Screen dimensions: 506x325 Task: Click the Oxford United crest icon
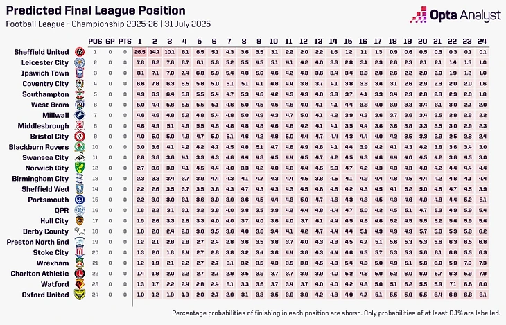point(80,295)
